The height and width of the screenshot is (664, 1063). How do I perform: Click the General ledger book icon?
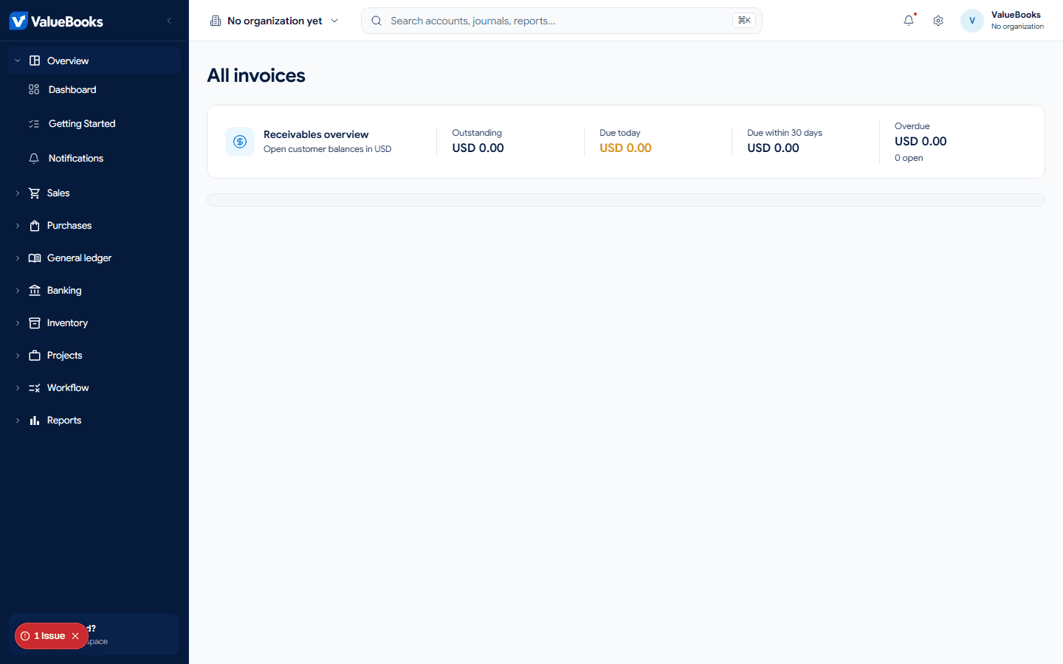click(35, 258)
